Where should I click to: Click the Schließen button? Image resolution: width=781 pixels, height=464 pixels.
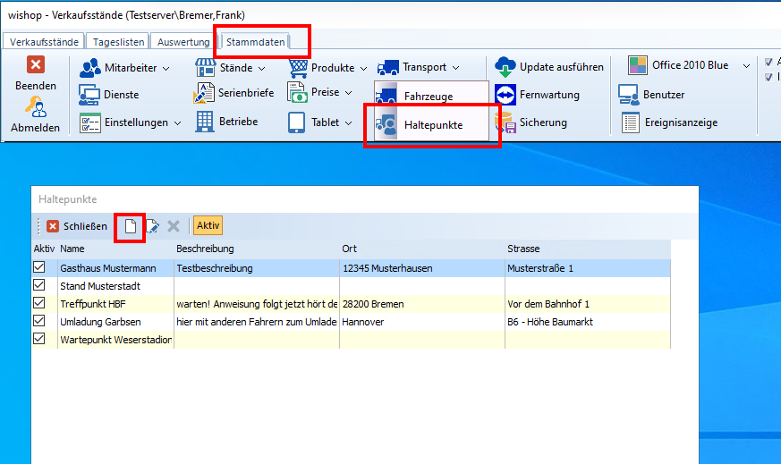coord(77,226)
